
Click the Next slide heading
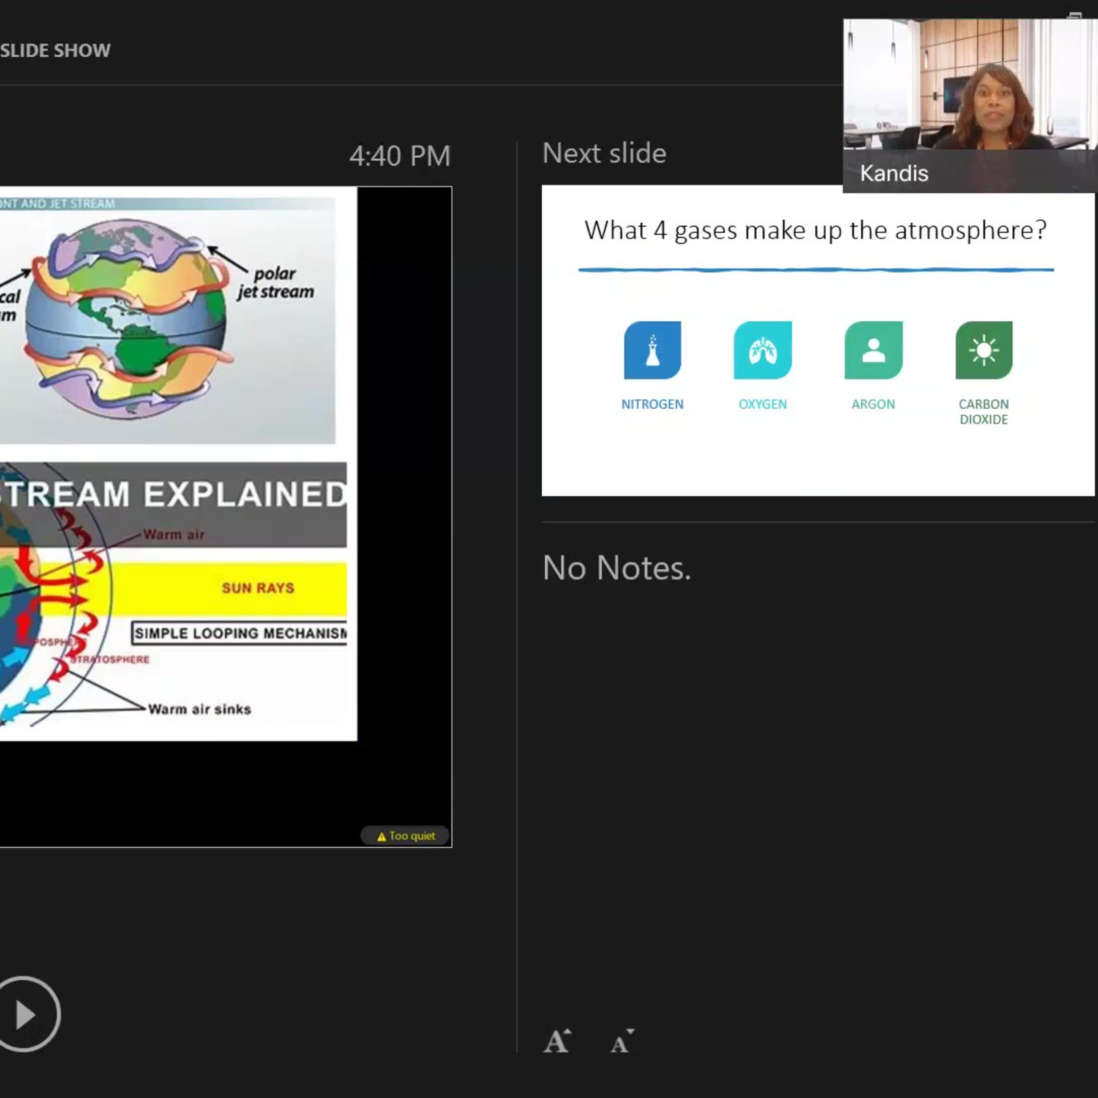[604, 153]
